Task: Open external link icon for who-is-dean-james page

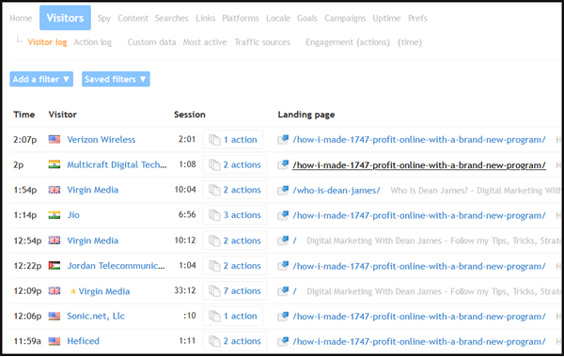Action: 283,190
